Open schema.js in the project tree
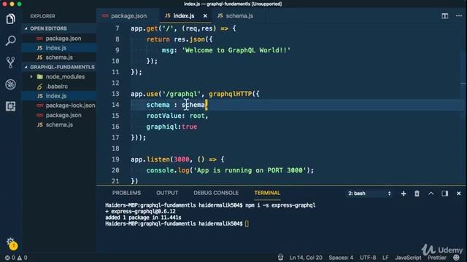467x262 pixels. 59,124
